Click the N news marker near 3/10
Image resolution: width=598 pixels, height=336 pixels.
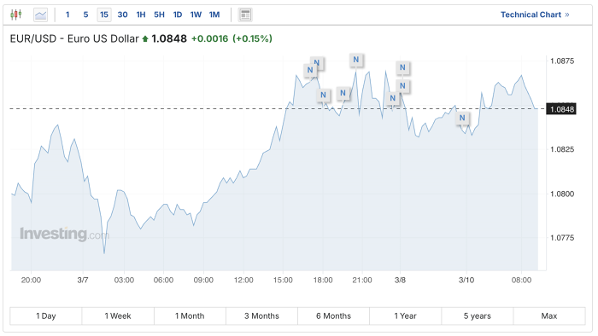(462, 118)
